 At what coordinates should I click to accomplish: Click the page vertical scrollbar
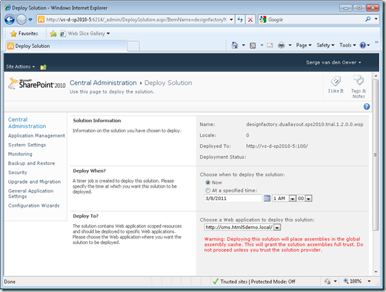click(x=376, y=155)
